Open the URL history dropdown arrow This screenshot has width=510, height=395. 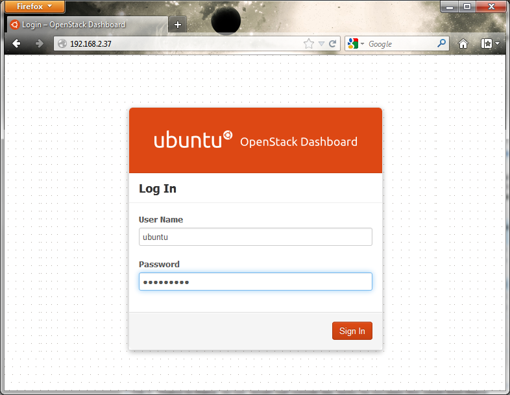[x=321, y=43]
